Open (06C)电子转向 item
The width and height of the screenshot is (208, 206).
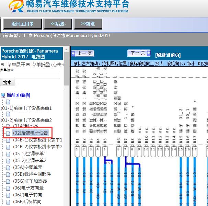click(27, 195)
